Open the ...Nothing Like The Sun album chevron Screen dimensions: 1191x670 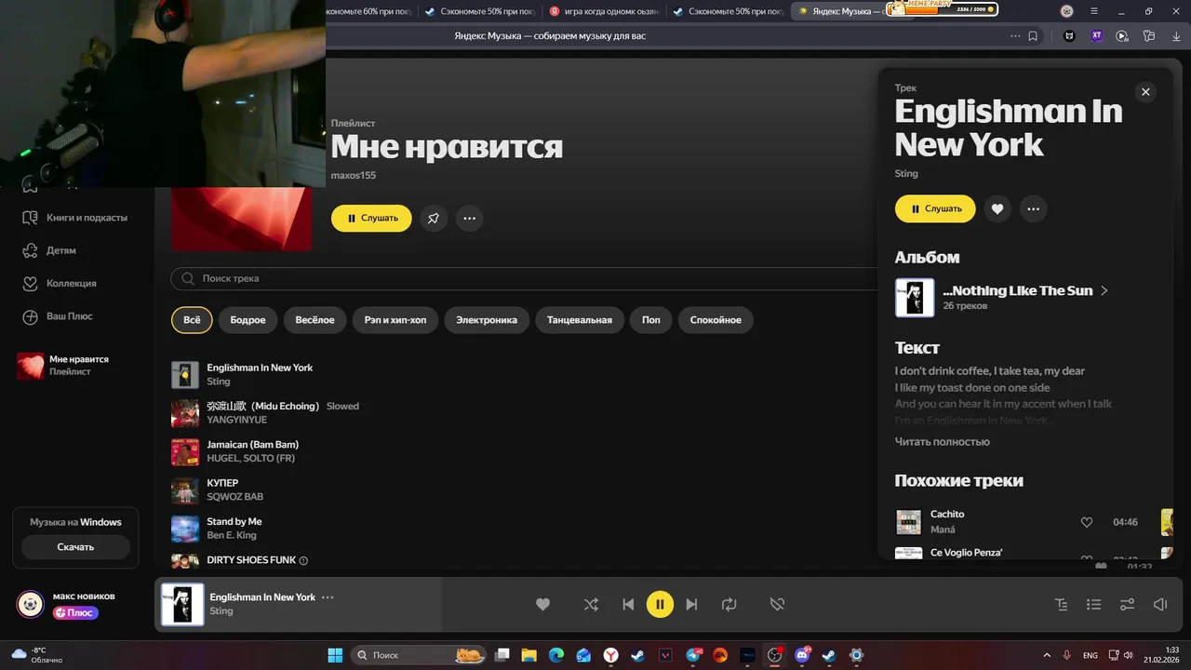tap(1104, 290)
